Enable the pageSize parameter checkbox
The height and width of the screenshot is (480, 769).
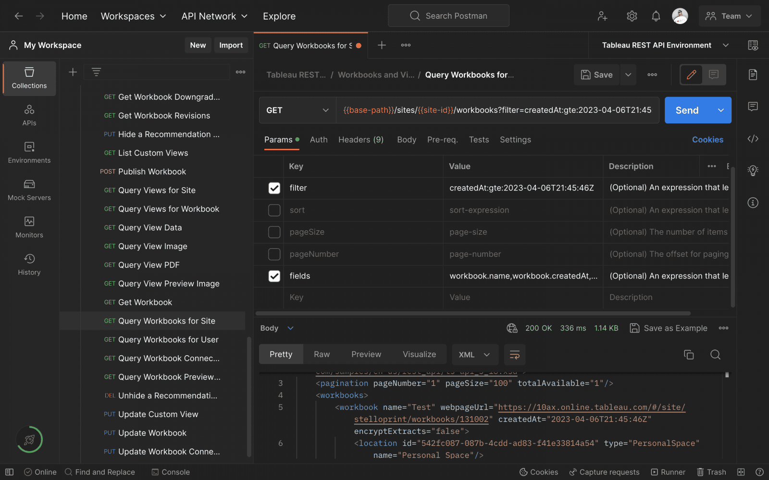pos(274,232)
